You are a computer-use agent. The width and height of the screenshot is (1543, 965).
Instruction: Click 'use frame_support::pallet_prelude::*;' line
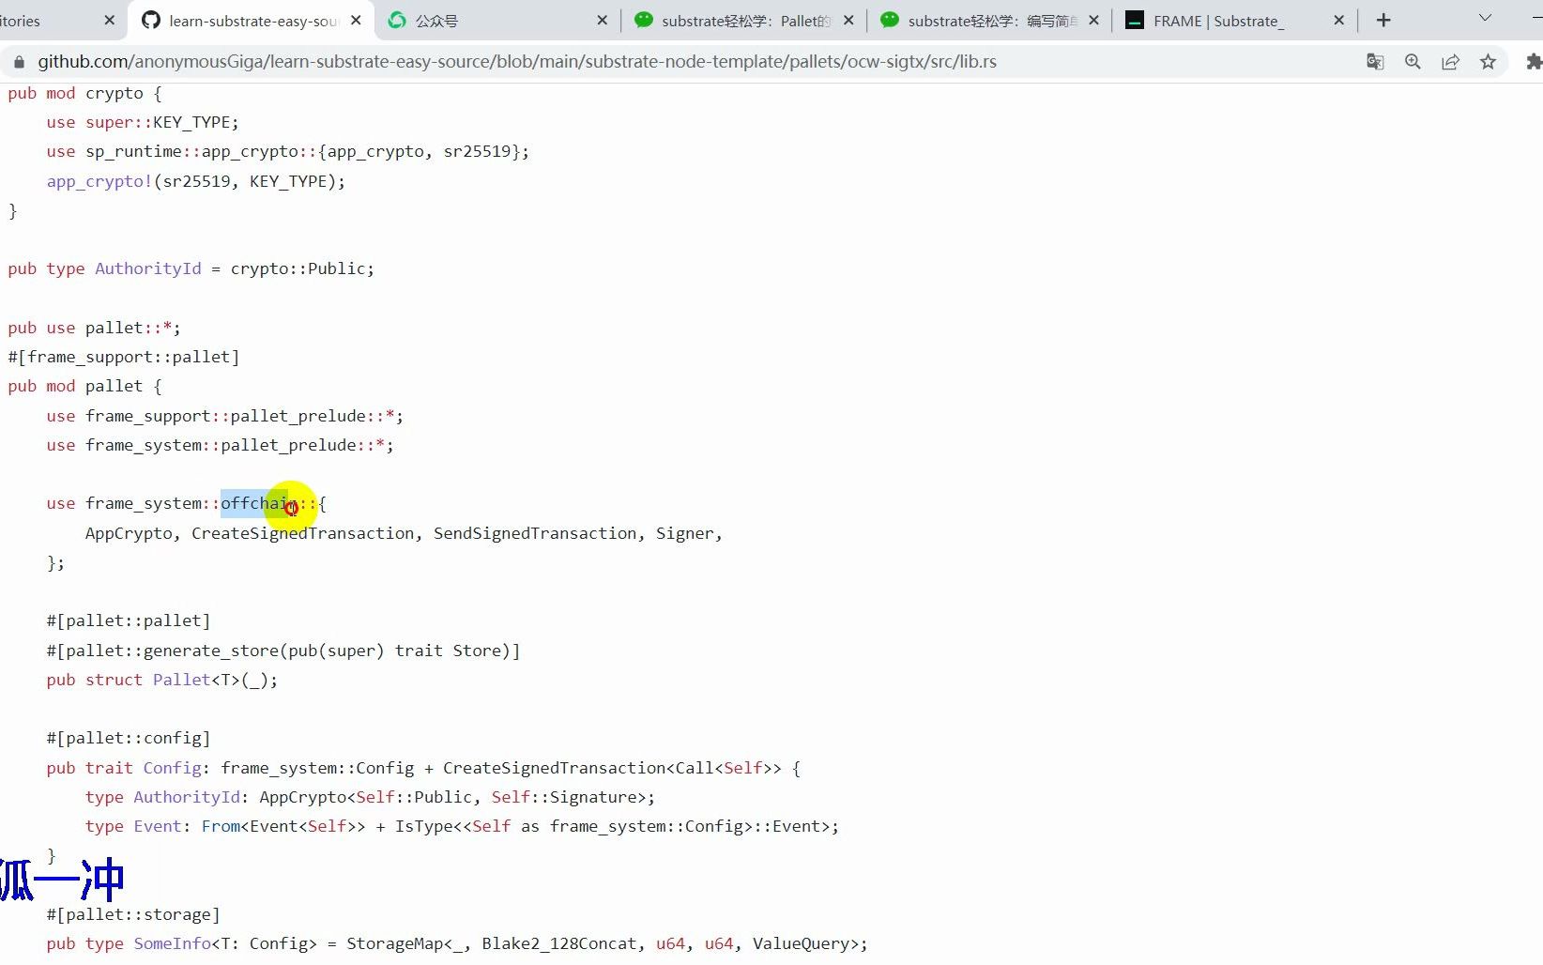click(225, 416)
